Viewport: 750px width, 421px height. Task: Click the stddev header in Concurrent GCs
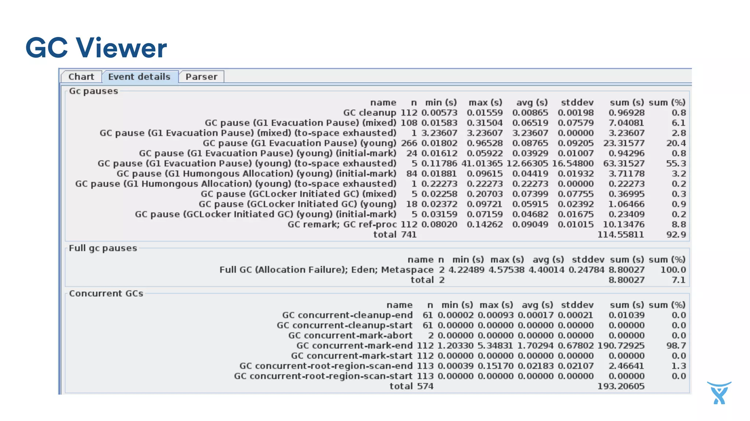click(577, 305)
